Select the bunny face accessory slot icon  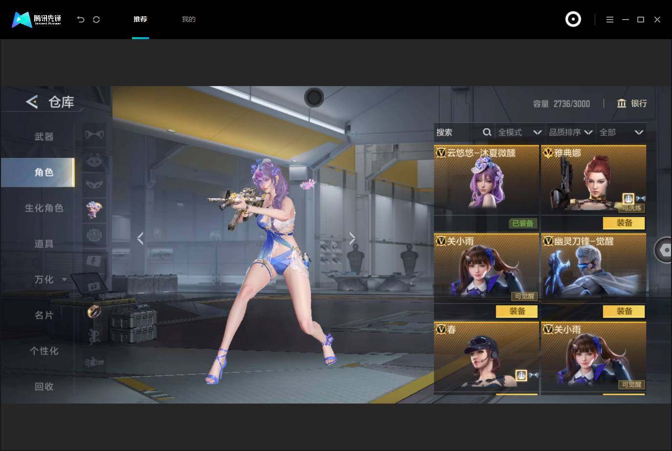(x=94, y=159)
